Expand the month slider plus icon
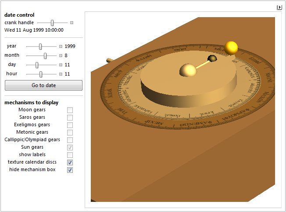The height and width of the screenshot is (212, 286). pos(61,55)
